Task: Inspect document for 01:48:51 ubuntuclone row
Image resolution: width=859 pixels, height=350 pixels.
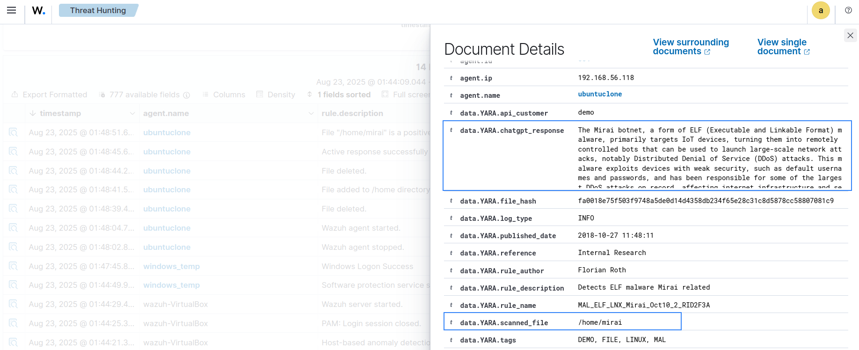Action: 13,132
